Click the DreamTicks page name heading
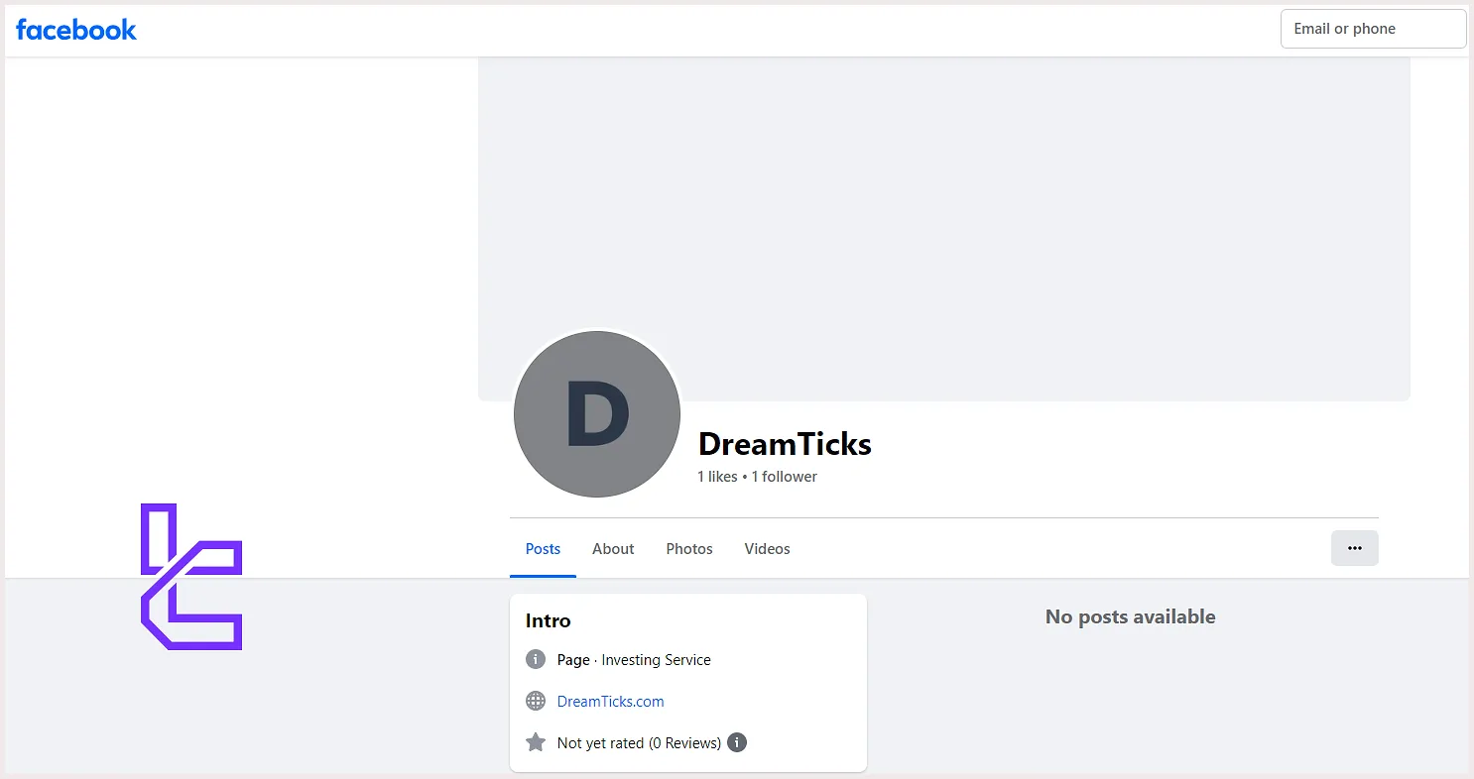This screenshot has height=779, width=1474. [785, 444]
